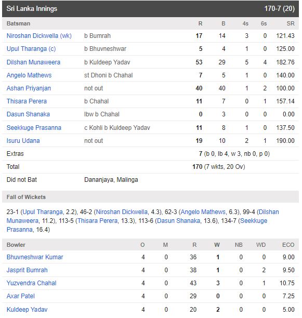The width and height of the screenshot is (302, 318).
Task: Select Ashan Priyanjan player link
Action: [29, 88]
